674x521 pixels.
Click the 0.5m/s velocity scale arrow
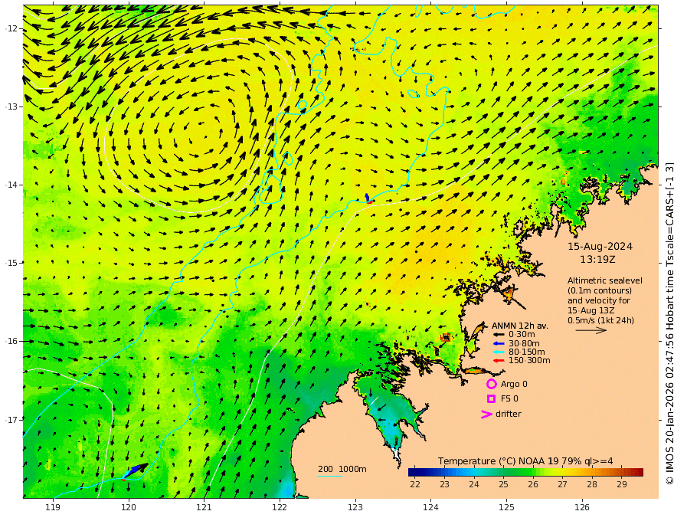(x=591, y=330)
